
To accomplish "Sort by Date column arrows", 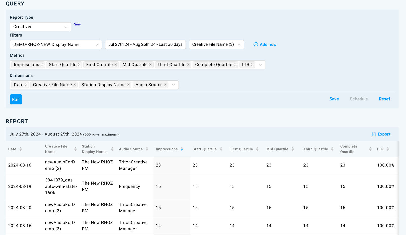I will (x=21, y=149).
